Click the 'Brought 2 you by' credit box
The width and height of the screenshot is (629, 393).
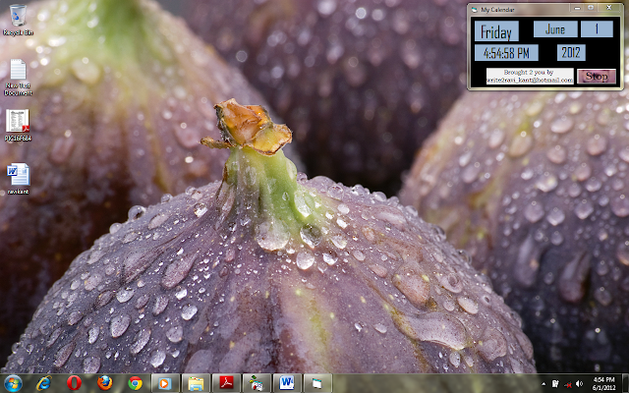[x=530, y=77]
